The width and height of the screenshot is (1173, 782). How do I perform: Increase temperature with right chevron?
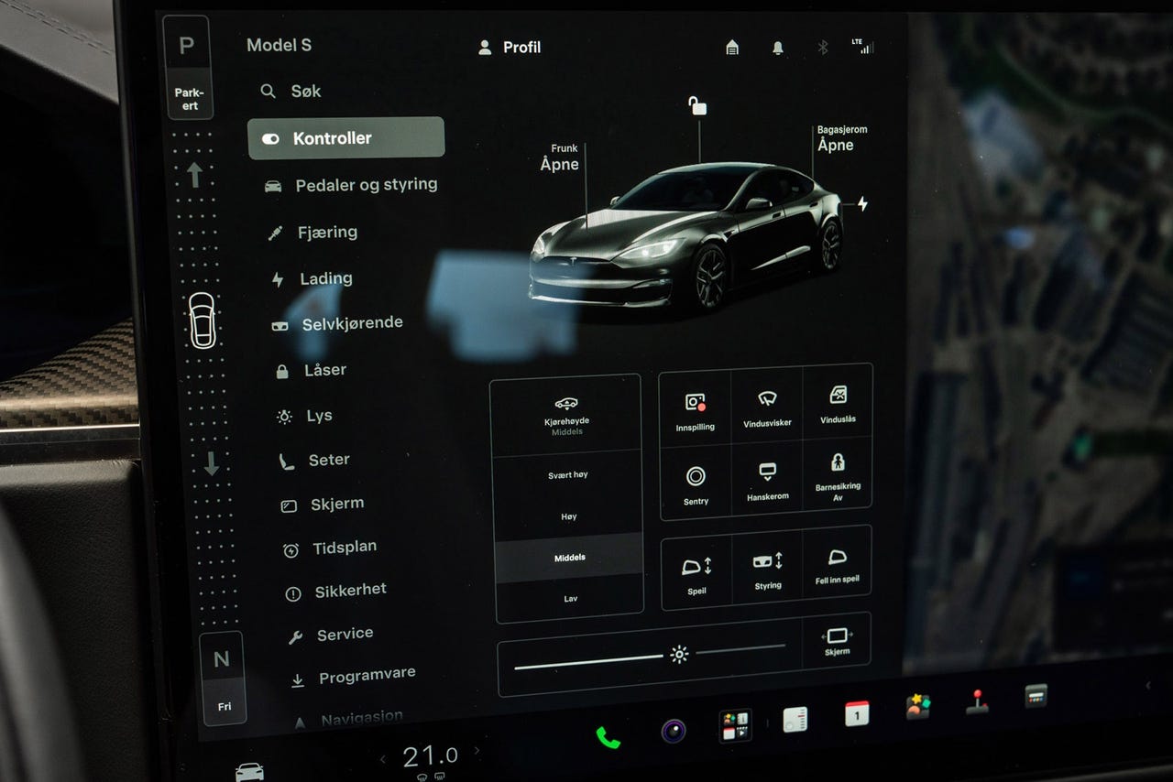(477, 751)
